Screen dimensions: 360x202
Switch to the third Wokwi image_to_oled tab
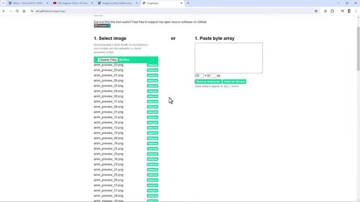118,3
